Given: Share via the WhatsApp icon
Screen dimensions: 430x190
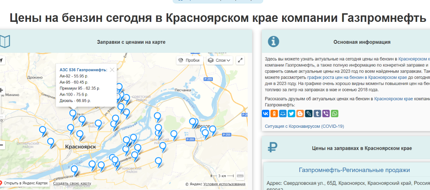Looking at the screenshot, I should (x=335, y=114).
